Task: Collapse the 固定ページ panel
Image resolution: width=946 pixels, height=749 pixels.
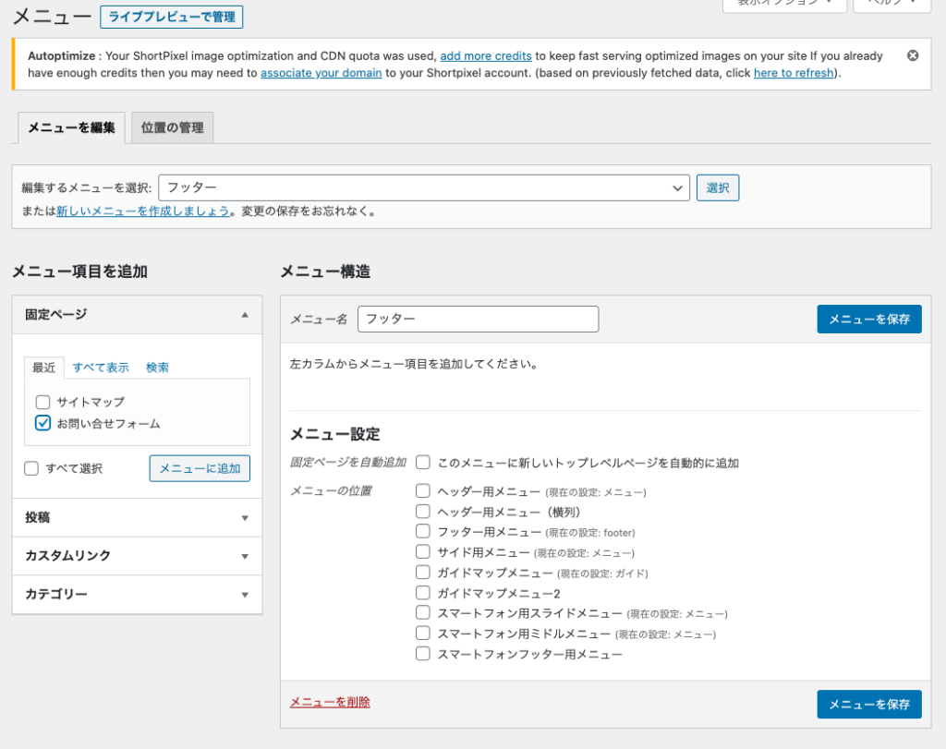Action: click(246, 315)
